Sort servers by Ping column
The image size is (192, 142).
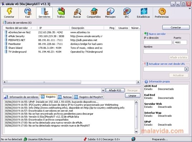point(110,28)
